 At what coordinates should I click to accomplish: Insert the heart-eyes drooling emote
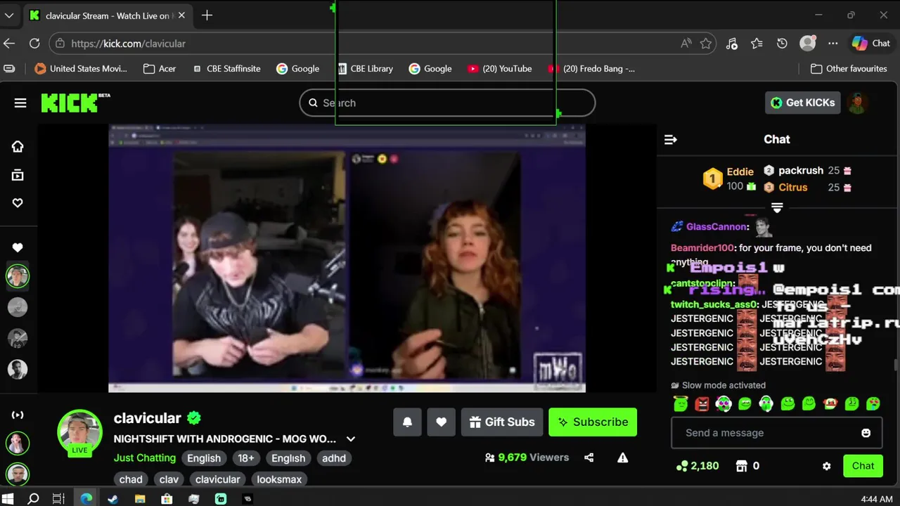[x=873, y=403]
